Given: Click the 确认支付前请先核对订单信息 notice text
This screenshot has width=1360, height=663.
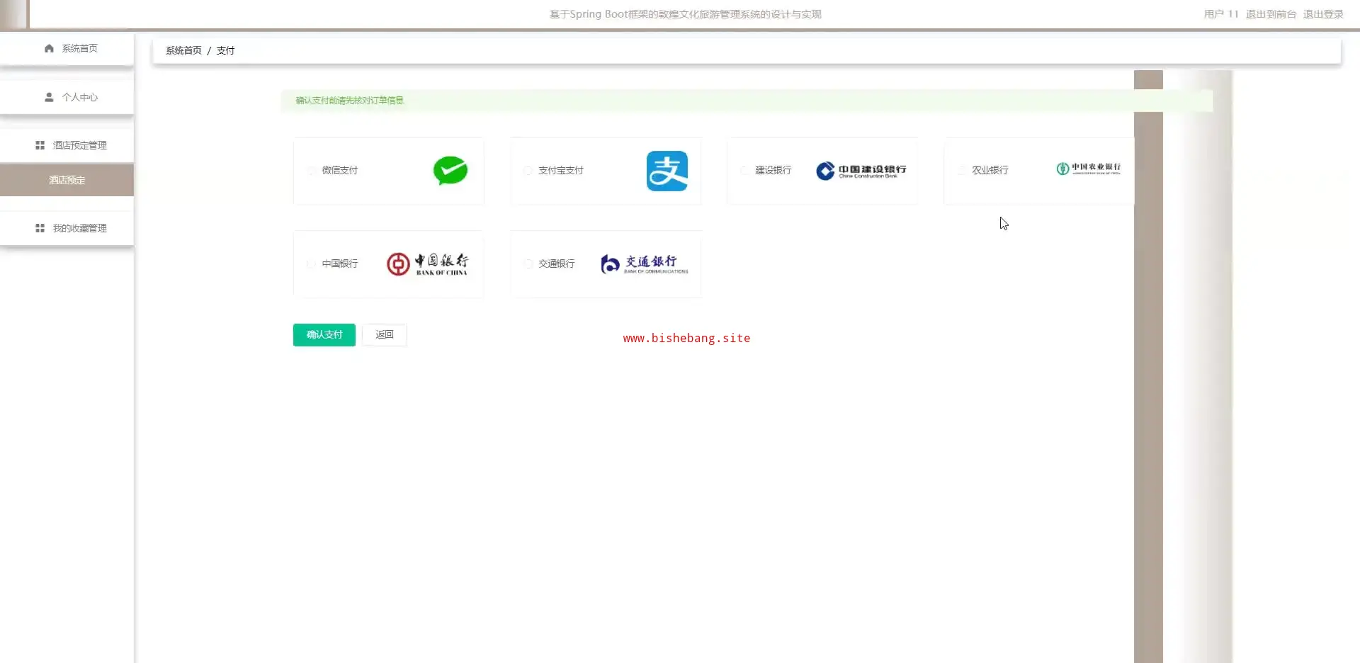Looking at the screenshot, I should pos(349,101).
